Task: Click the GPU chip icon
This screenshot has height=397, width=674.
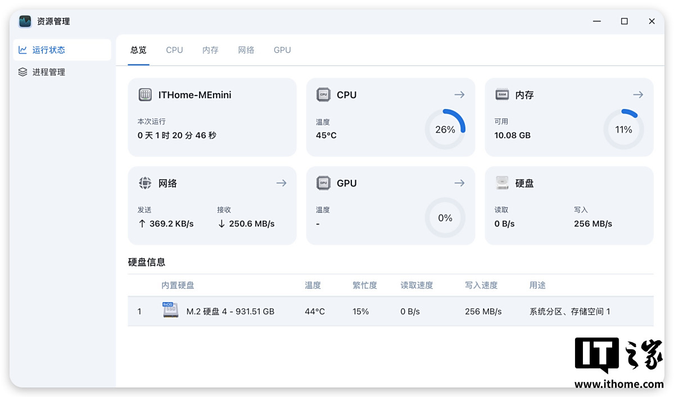Action: [323, 183]
